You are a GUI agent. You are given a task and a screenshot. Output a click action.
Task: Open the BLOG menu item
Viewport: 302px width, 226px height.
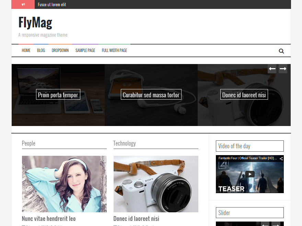[41, 50]
